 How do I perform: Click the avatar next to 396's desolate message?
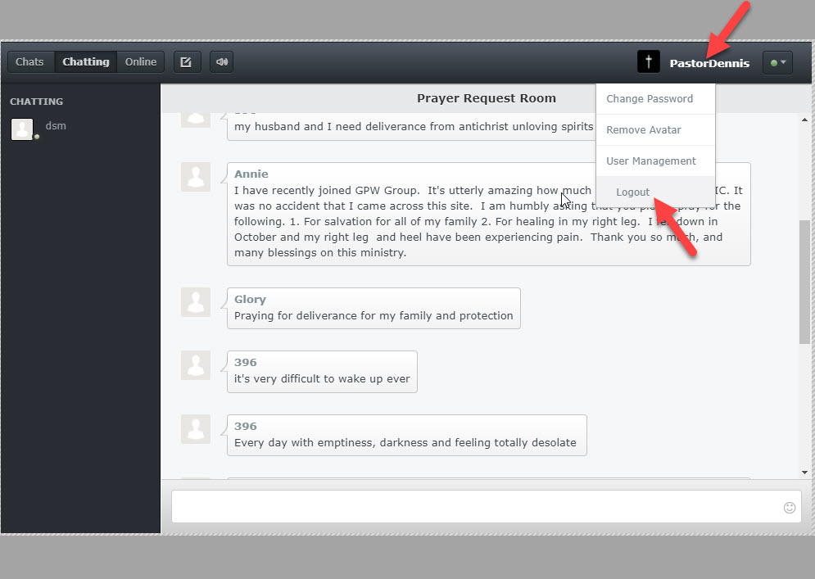(196, 429)
